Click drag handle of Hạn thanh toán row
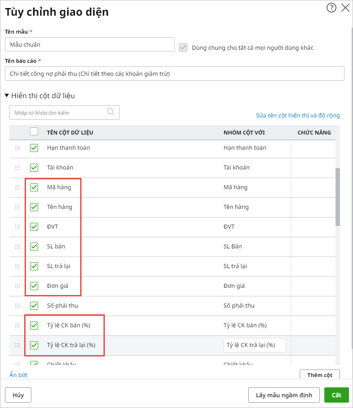This screenshot has width=353, height=408. coord(18,148)
